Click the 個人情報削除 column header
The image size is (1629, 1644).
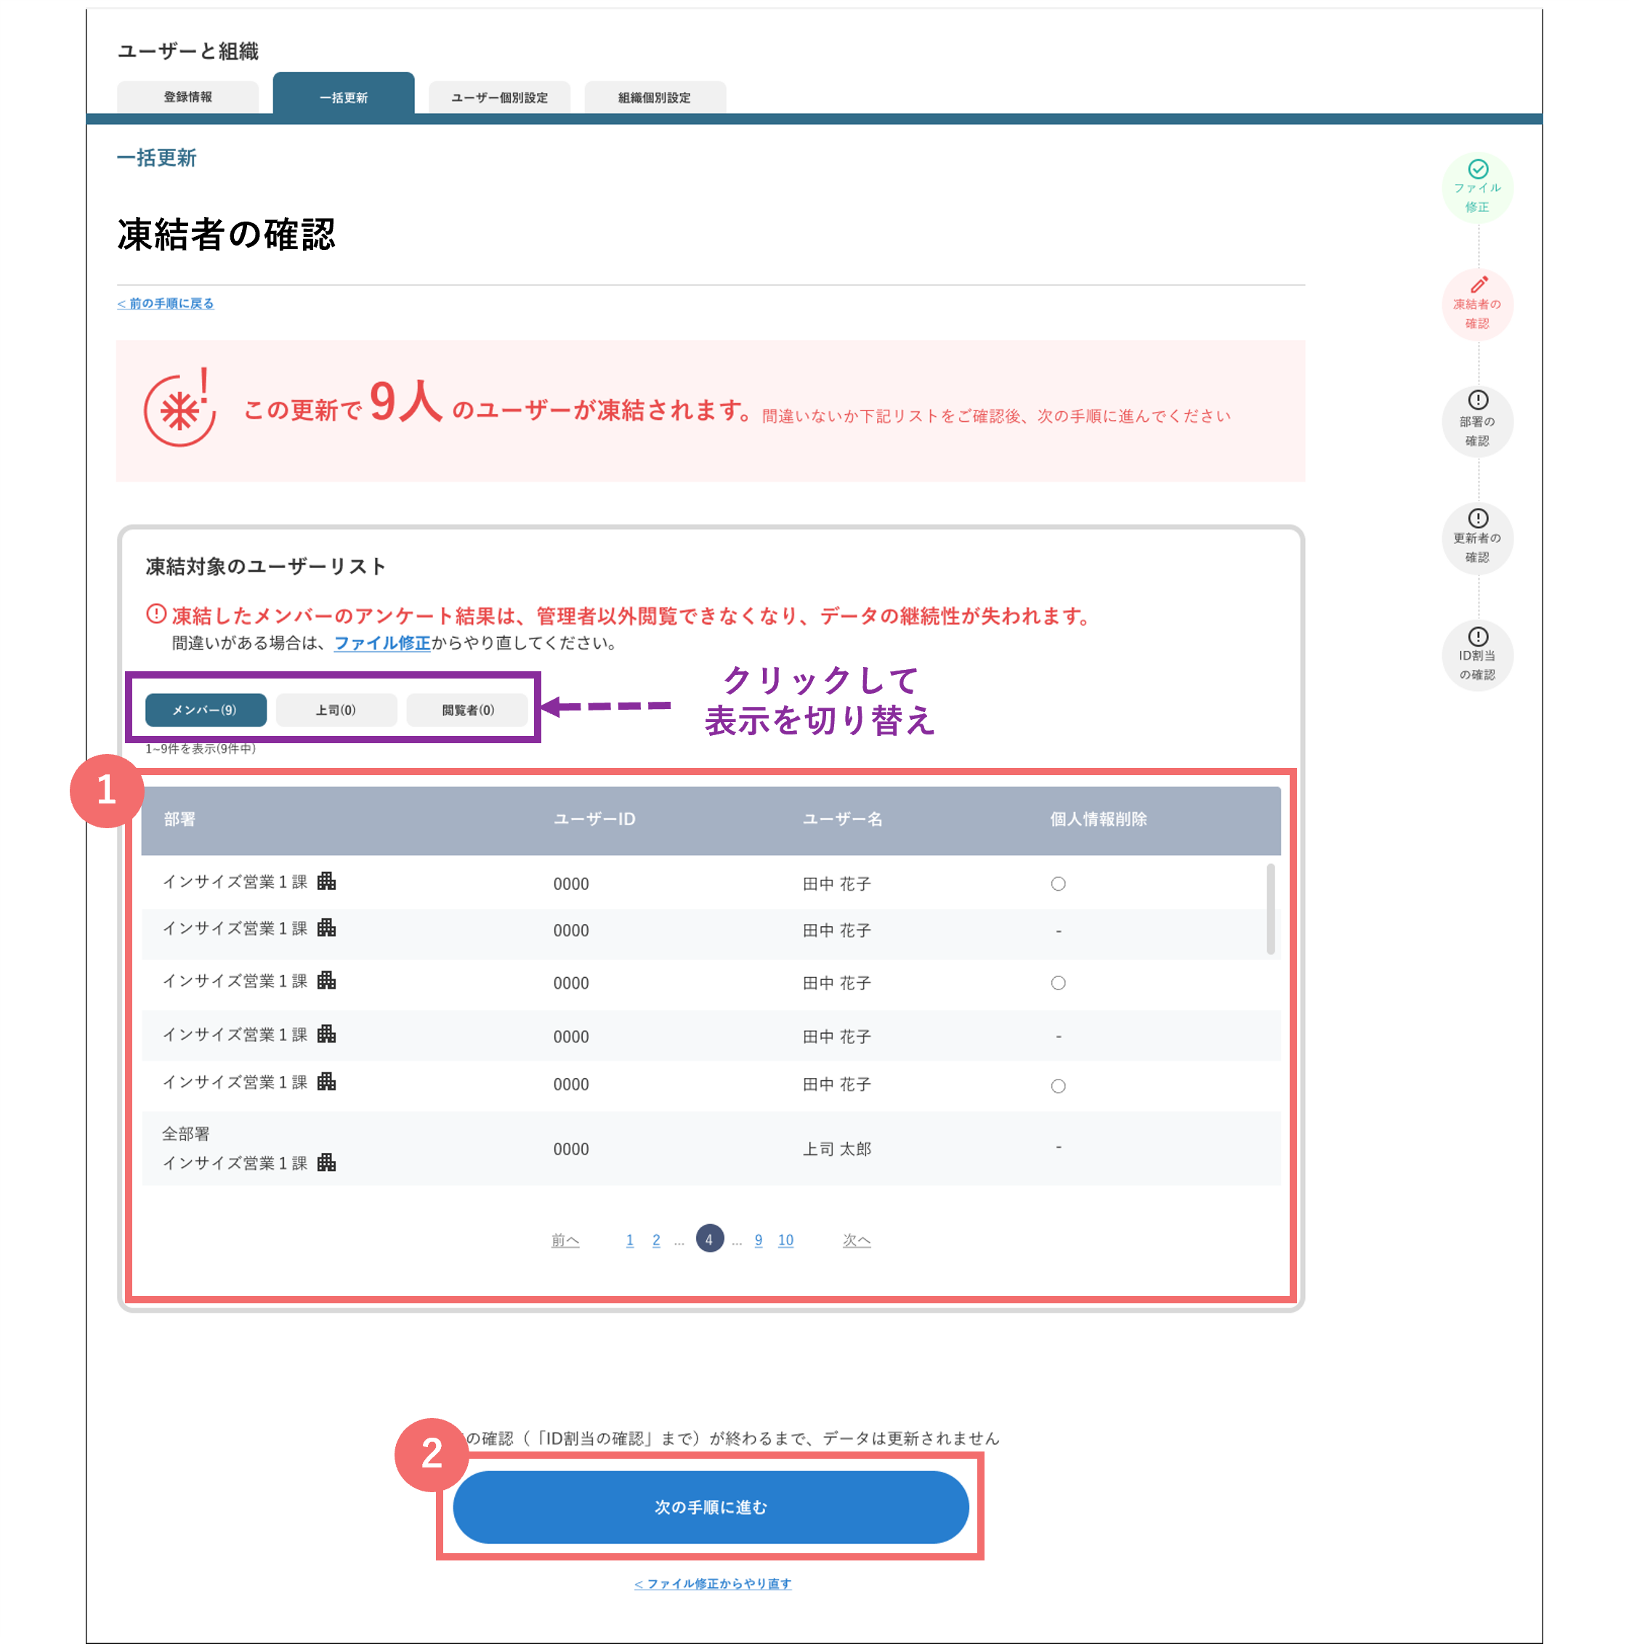1099,819
